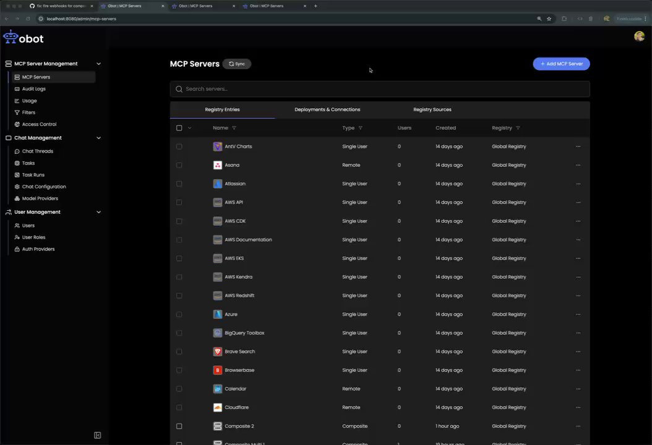Open more options for AntV Charts row

[578, 146]
